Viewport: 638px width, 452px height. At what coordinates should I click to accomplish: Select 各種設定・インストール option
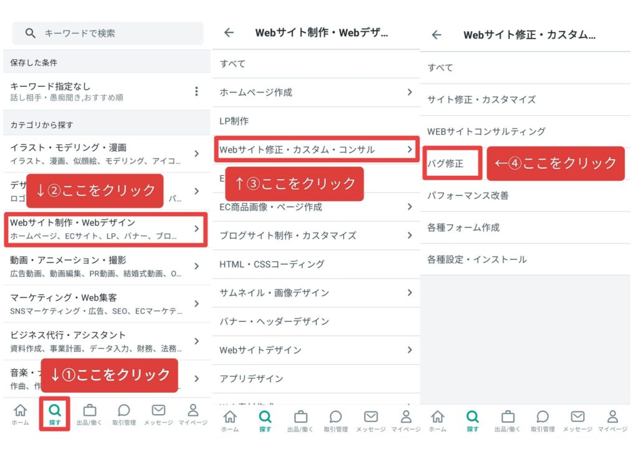tap(525, 259)
